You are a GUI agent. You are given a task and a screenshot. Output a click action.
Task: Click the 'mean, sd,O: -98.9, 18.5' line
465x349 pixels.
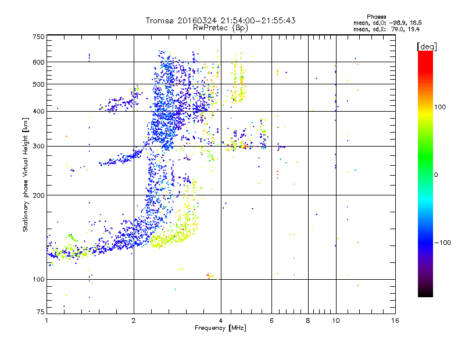coord(388,23)
